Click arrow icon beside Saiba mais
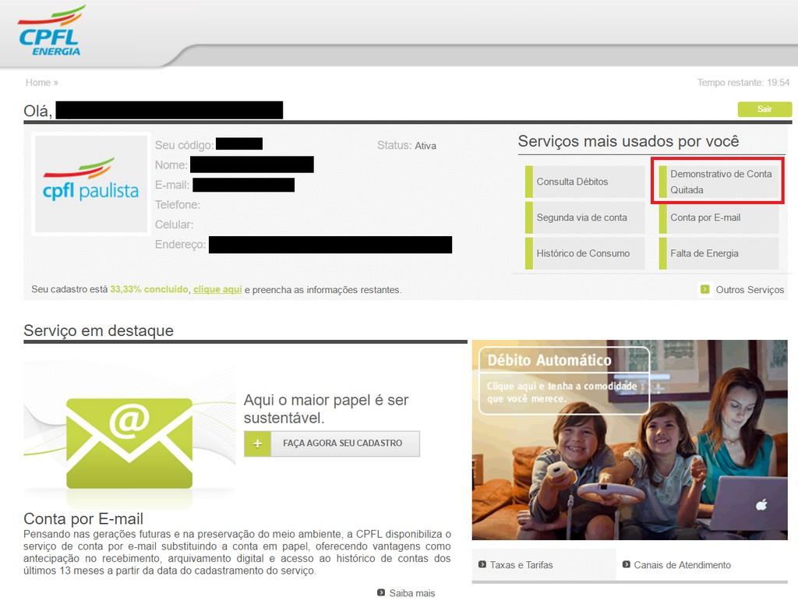798x601 pixels. (381, 592)
